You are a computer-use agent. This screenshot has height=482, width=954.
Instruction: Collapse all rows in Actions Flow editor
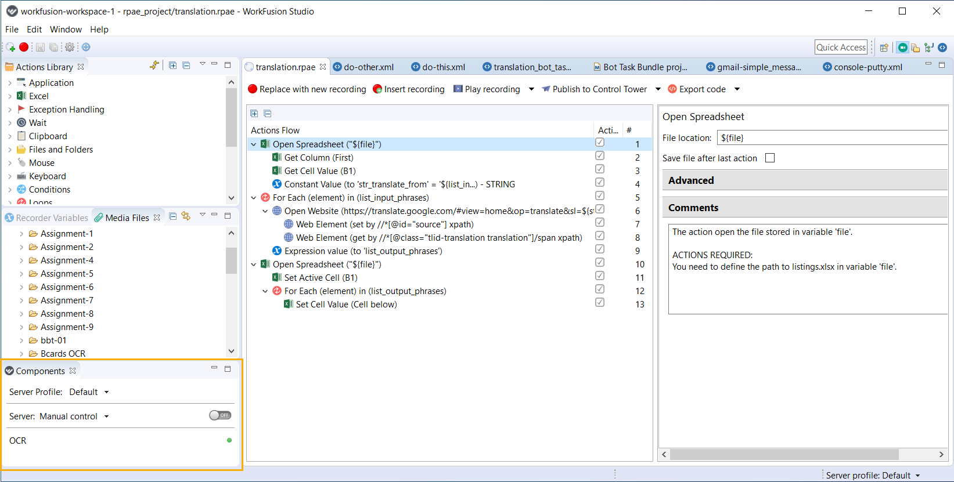point(268,114)
